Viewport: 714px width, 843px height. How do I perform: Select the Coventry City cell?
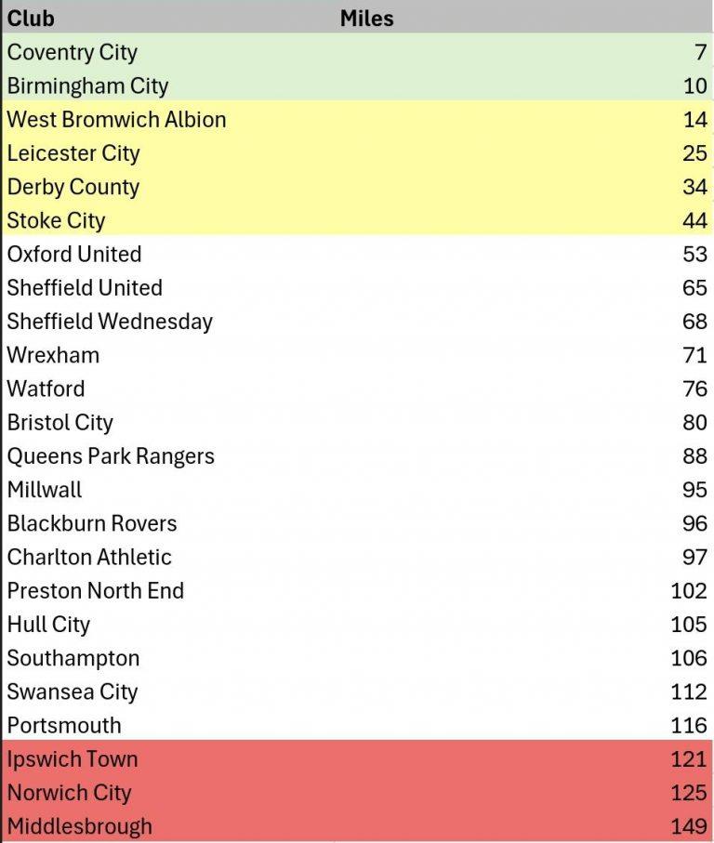pos(72,52)
